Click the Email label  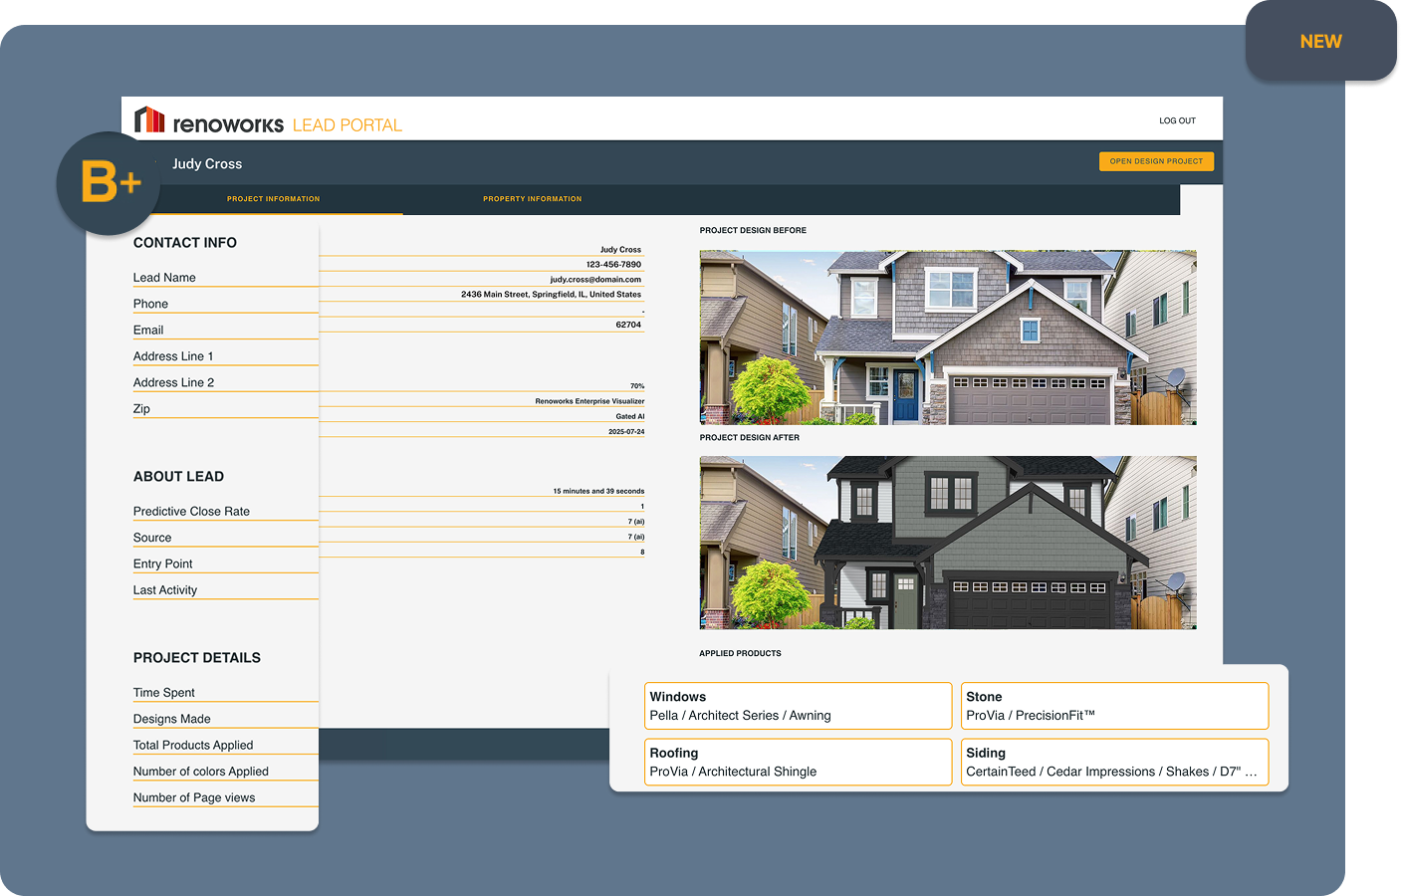[148, 331]
